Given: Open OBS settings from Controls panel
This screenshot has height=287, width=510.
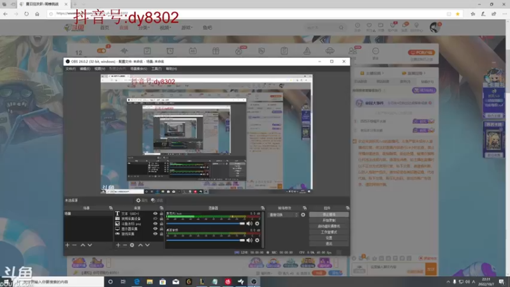Looking at the screenshot, I should (x=329, y=238).
